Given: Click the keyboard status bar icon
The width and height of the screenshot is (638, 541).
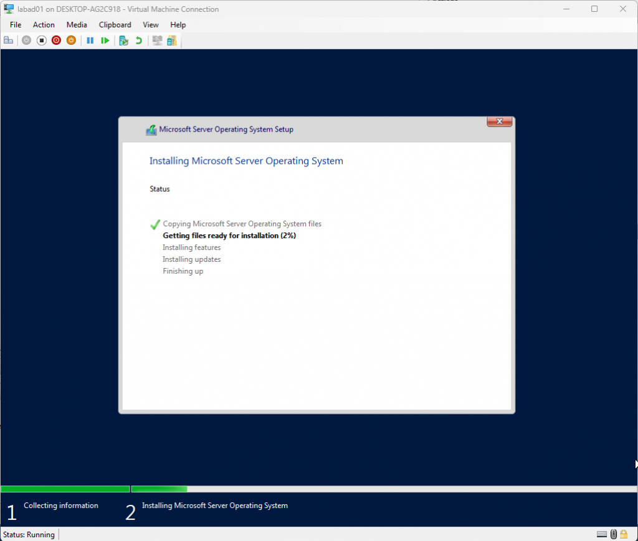Looking at the screenshot, I should (602, 534).
